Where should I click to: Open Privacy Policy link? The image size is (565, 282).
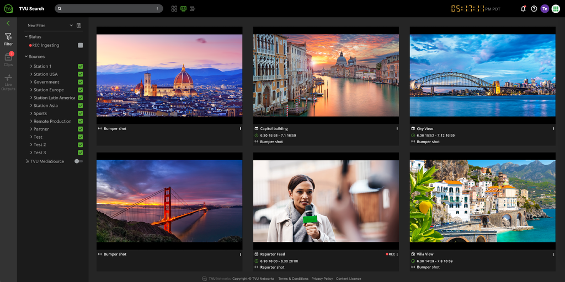point(322,279)
